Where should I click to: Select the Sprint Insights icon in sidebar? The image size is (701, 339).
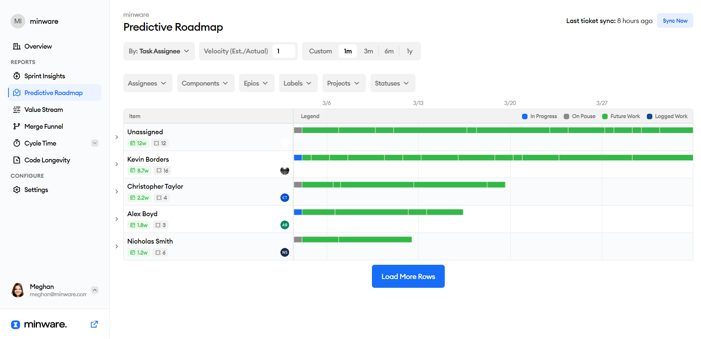17,76
